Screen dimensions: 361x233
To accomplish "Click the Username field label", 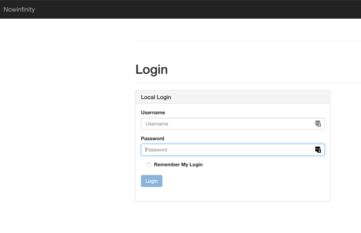I will pos(153,112).
